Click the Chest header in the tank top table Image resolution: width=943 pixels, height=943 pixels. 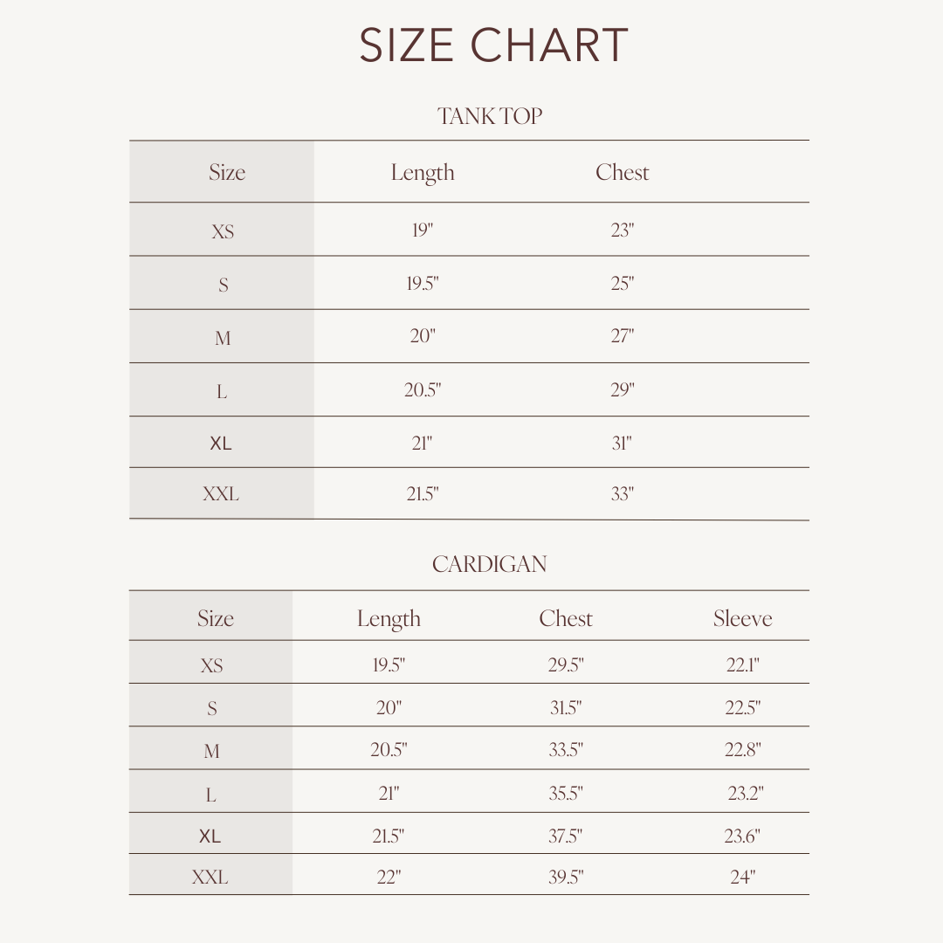coord(622,172)
